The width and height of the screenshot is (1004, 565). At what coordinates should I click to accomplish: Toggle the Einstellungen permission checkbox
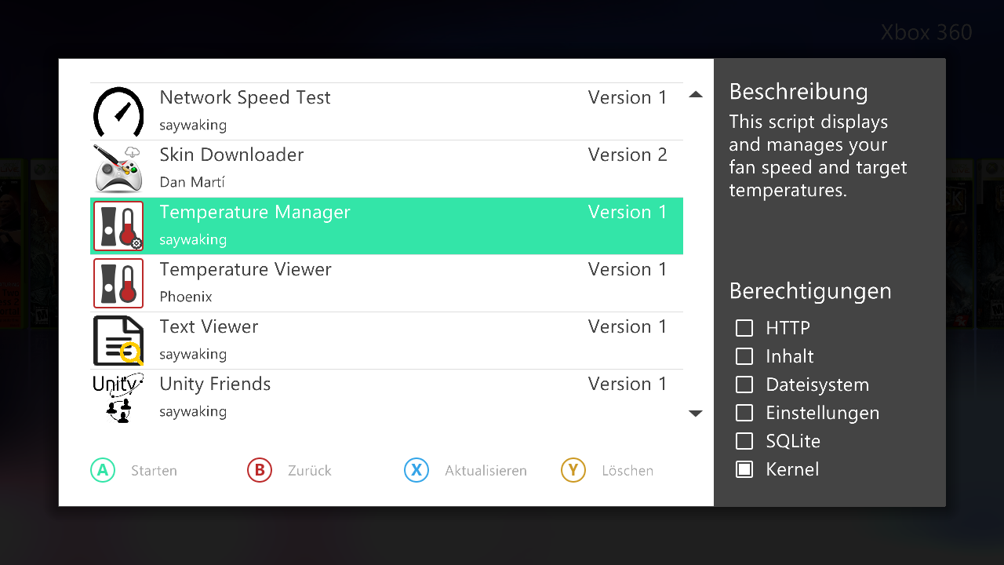click(744, 413)
